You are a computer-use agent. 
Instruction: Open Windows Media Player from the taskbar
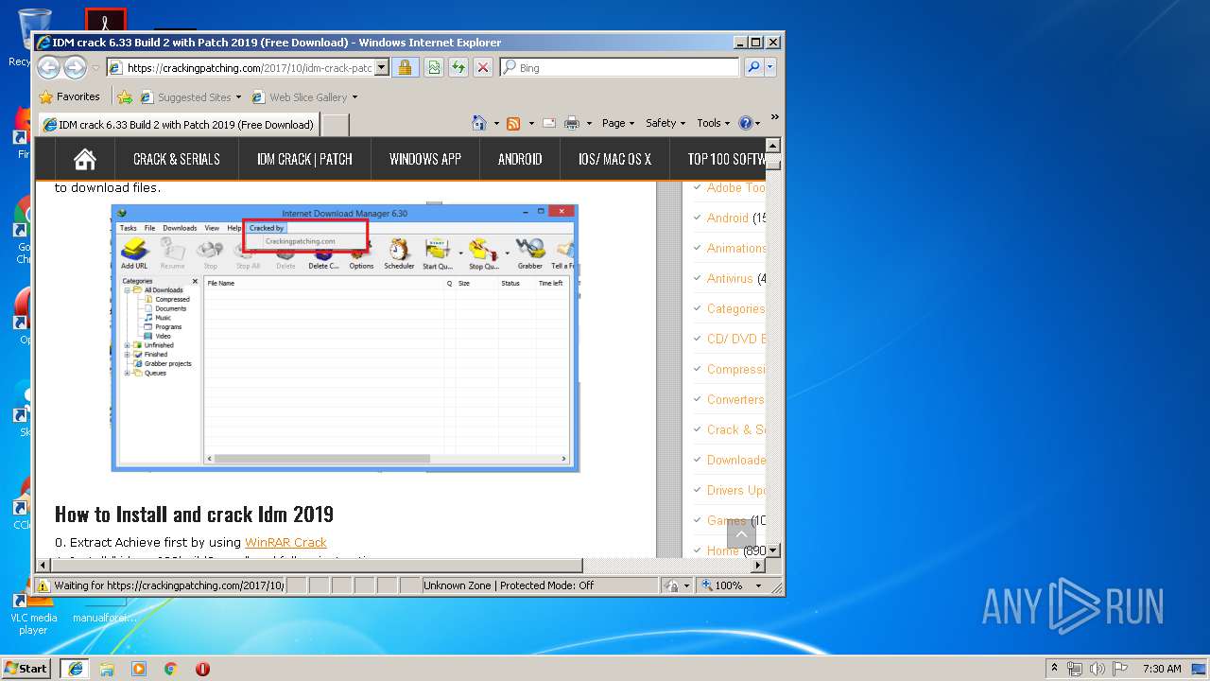pyautogui.click(x=139, y=669)
